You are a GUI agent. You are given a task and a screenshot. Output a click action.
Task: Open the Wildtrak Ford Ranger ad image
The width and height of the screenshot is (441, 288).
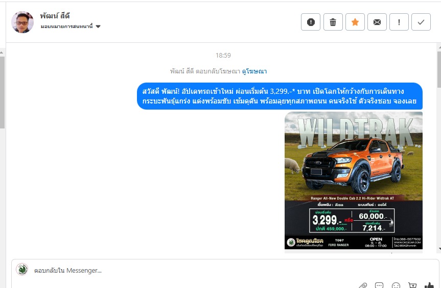pyautogui.click(x=354, y=180)
